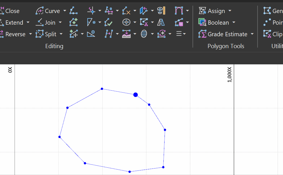Click the angle and distance dimension icon

click(x=109, y=11)
